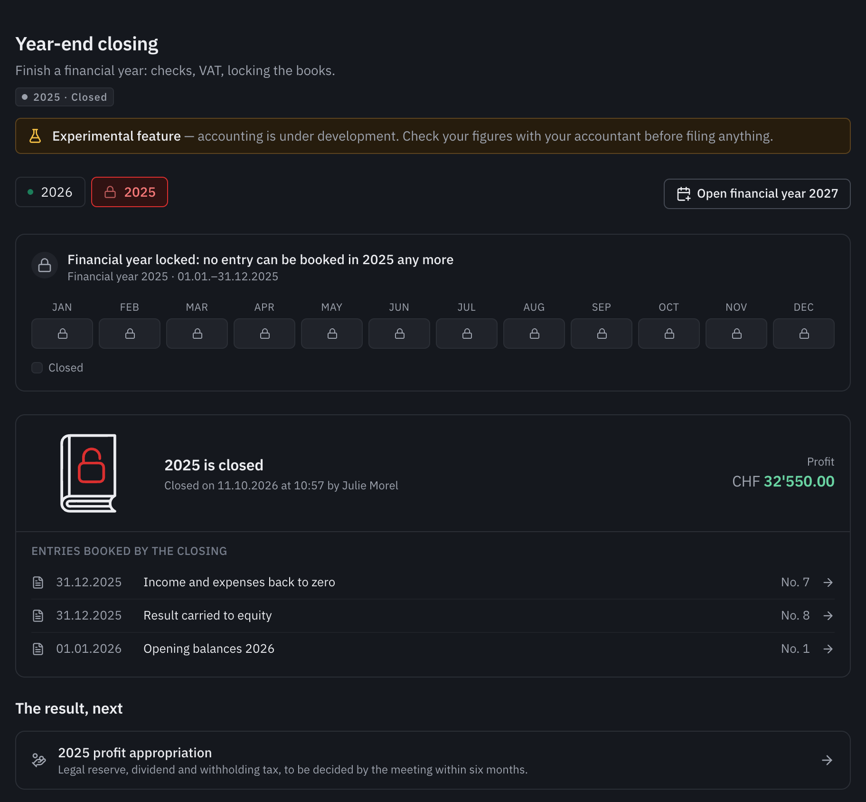Click the 'ENTRIES BOOKED BY THE CLOSING' label
The width and height of the screenshot is (866, 802).
pos(129,551)
